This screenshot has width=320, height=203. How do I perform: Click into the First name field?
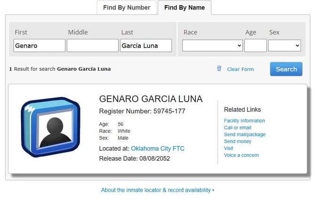pyautogui.click(x=40, y=45)
